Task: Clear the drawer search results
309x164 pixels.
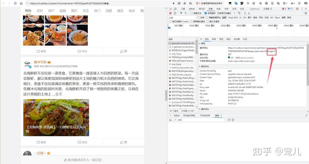Action: tap(233, 120)
